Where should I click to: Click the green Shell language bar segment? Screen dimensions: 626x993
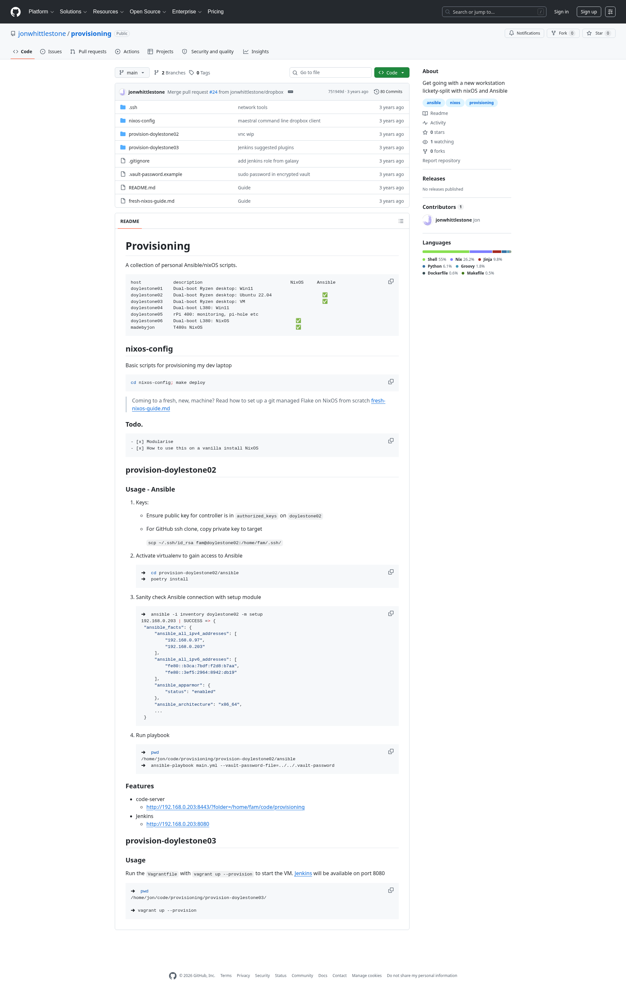coord(446,252)
